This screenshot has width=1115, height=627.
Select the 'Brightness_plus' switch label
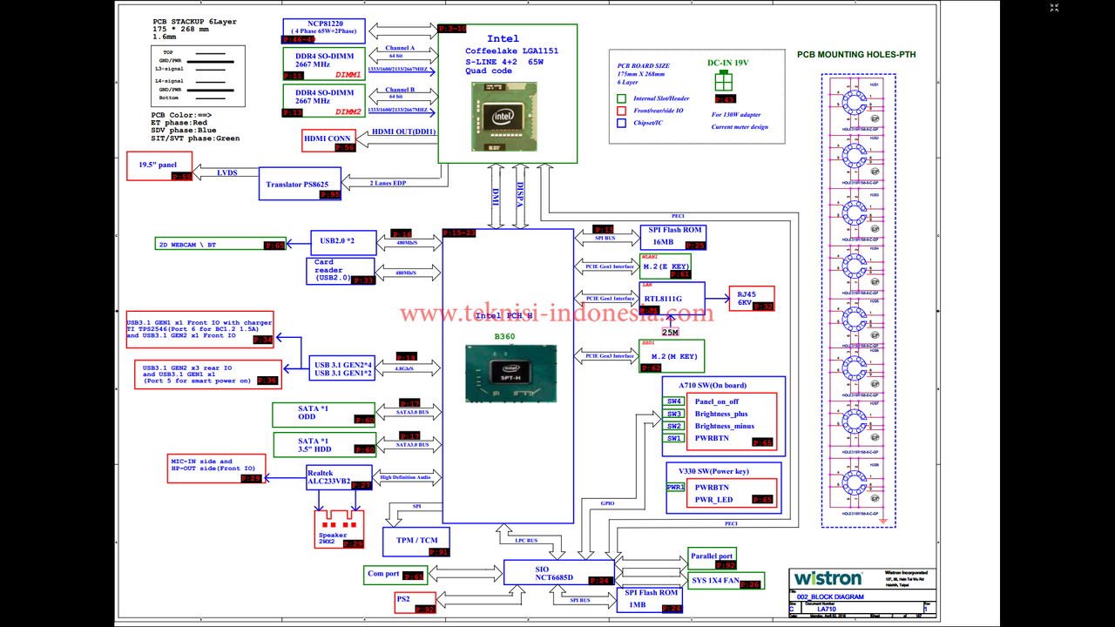[721, 414]
